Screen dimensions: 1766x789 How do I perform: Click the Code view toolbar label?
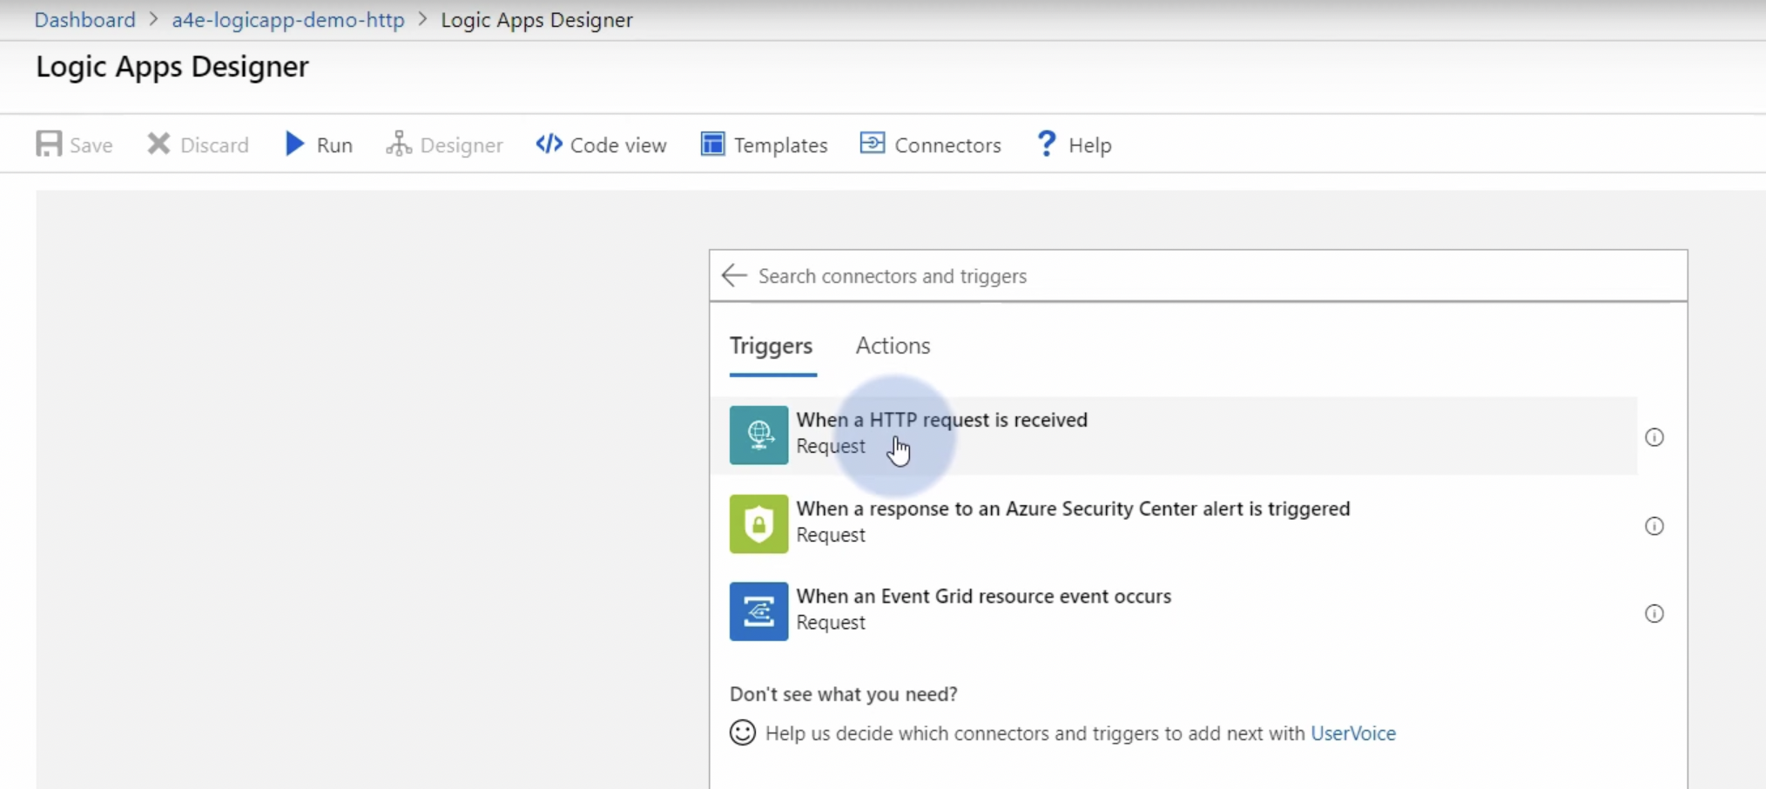pos(618,145)
